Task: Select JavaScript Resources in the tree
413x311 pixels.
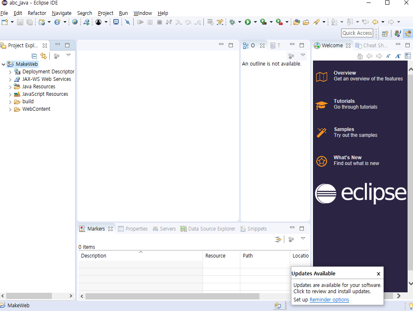Action: [45, 94]
